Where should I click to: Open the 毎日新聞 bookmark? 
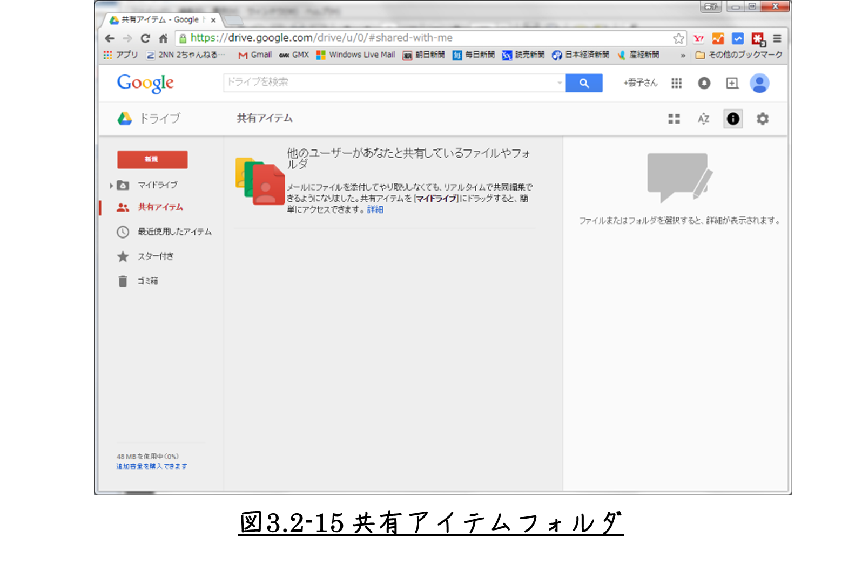[474, 55]
